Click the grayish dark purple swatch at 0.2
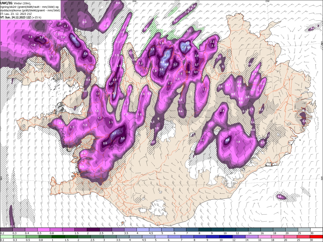This screenshot has width=323, height=242. tap(6, 230)
